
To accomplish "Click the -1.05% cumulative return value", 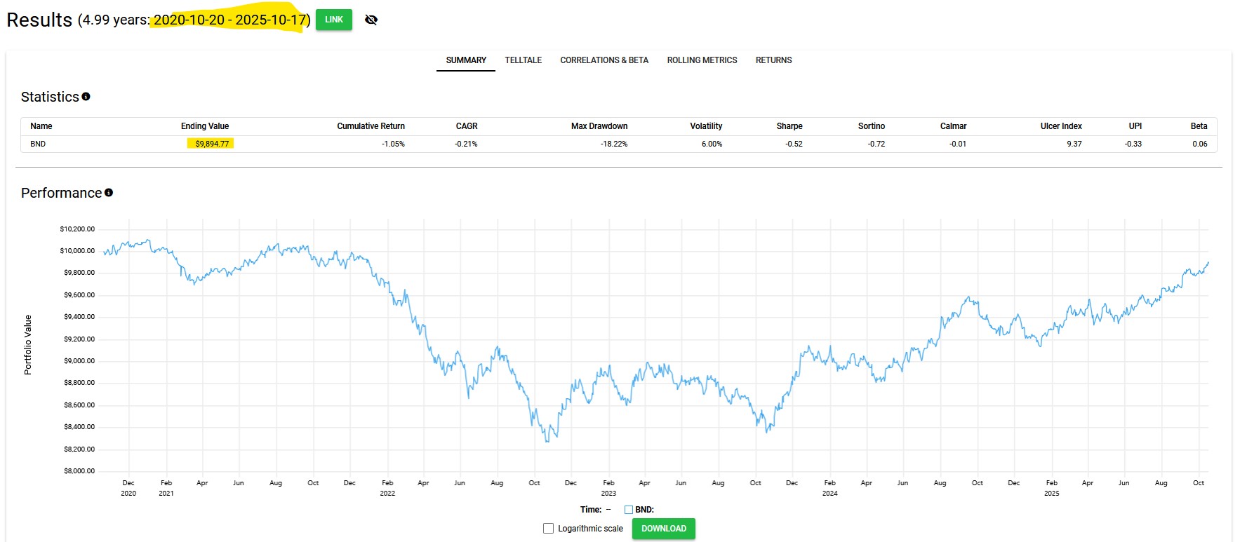I will pyautogui.click(x=393, y=144).
